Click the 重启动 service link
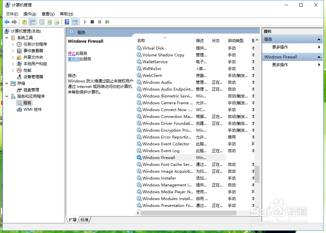326x233 pixels. 74,59
